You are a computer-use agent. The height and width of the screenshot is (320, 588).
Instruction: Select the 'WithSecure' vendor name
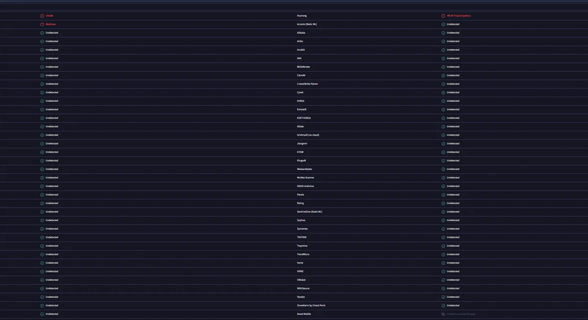pyautogui.click(x=303, y=288)
